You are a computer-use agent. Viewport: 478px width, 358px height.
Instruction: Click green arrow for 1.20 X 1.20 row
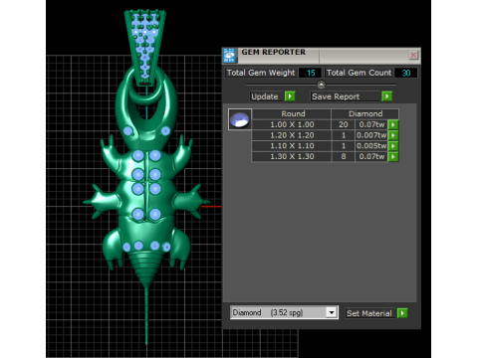click(x=393, y=135)
